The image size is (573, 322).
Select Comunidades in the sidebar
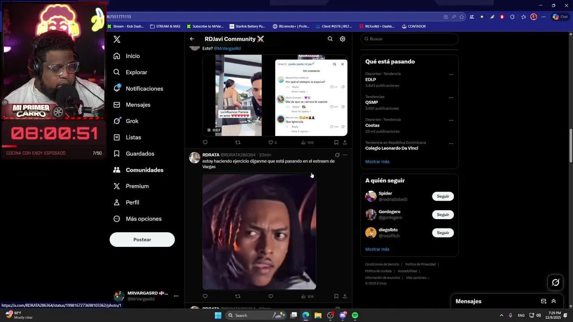(x=138, y=170)
